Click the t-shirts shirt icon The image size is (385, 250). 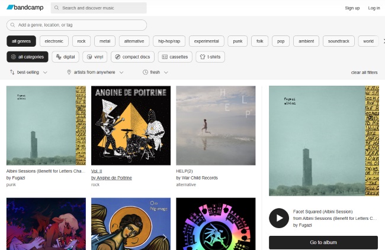203,57
